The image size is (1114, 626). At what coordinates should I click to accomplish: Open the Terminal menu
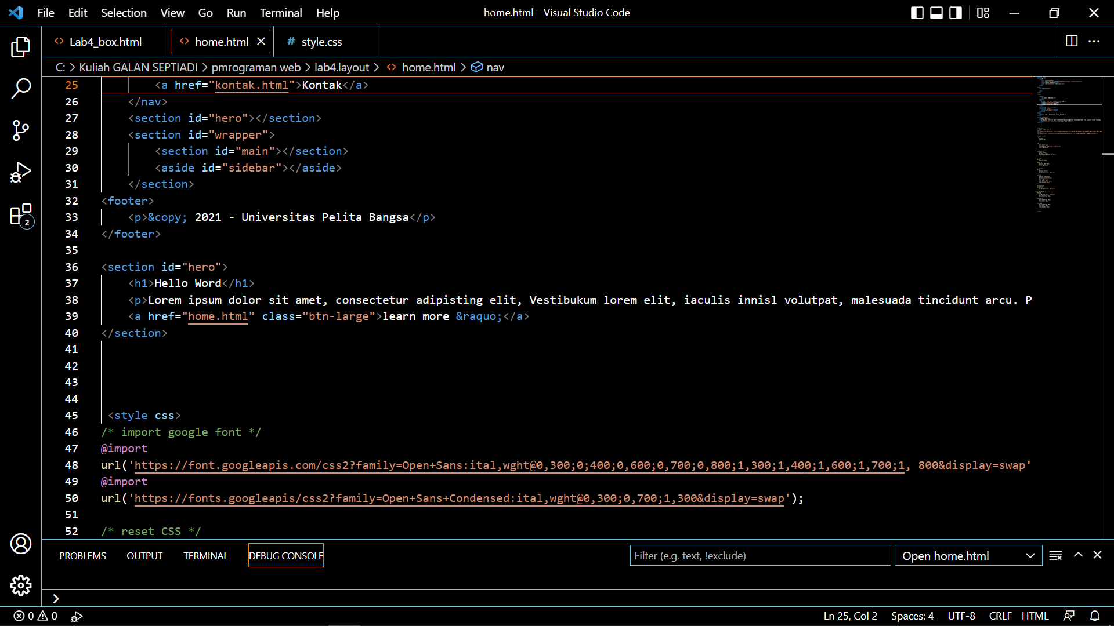tap(281, 12)
